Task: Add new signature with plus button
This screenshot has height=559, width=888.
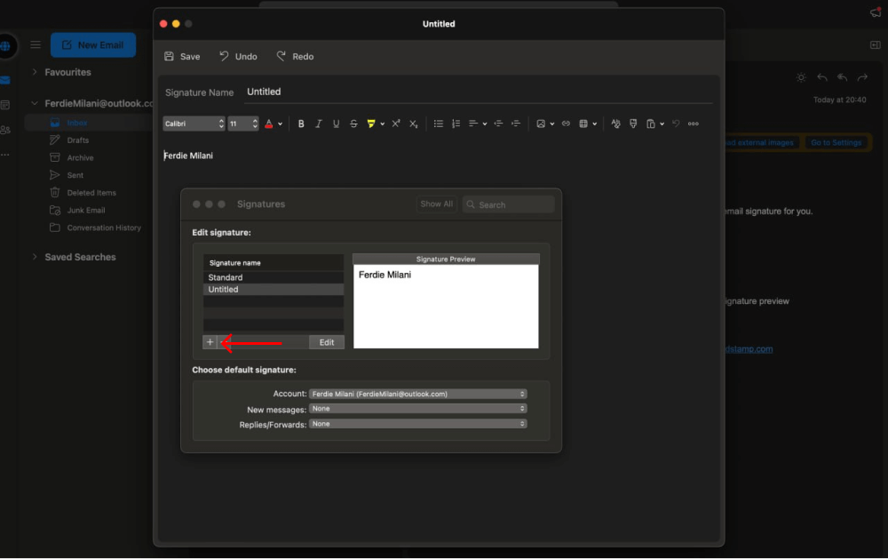Action: [x=210, y=342]
